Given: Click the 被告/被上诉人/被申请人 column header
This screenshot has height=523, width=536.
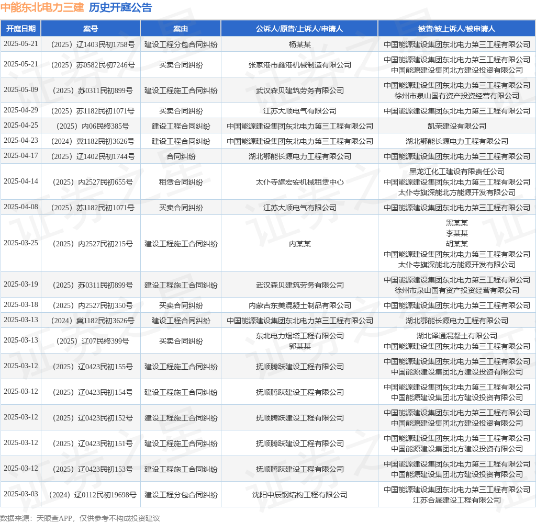Looking at the screenshot, I should [x=456, y=29].
